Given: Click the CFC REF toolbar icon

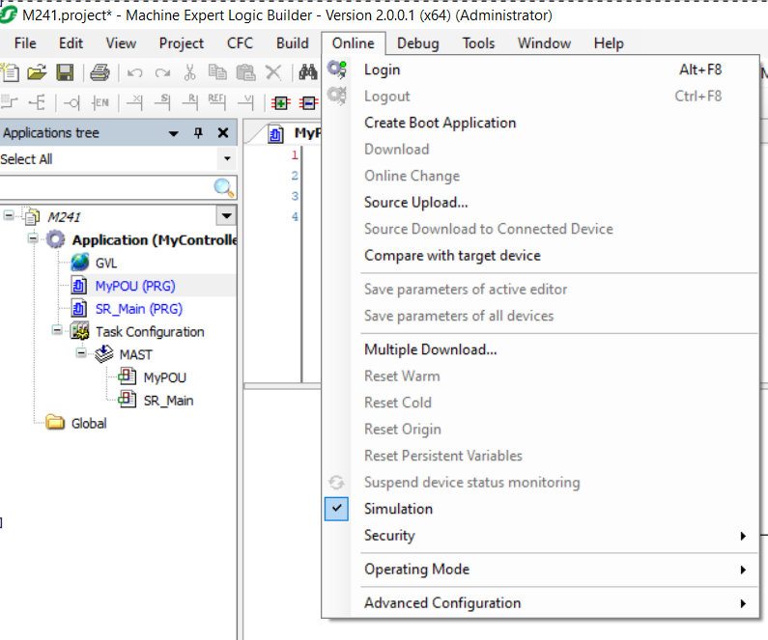Looking at the screenshot, I should pyautogui.click(x=217, y=101).
